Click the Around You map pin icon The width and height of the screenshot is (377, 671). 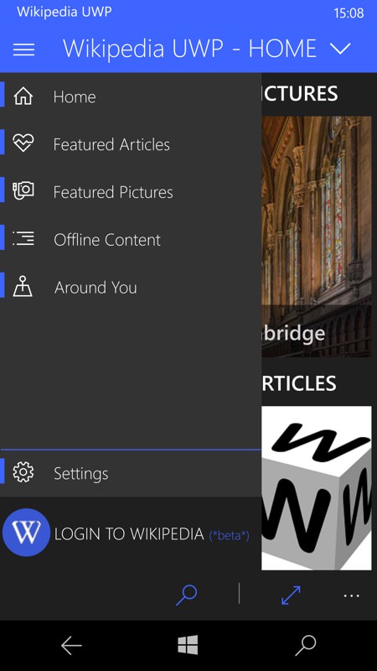click(x=23, y=287)
